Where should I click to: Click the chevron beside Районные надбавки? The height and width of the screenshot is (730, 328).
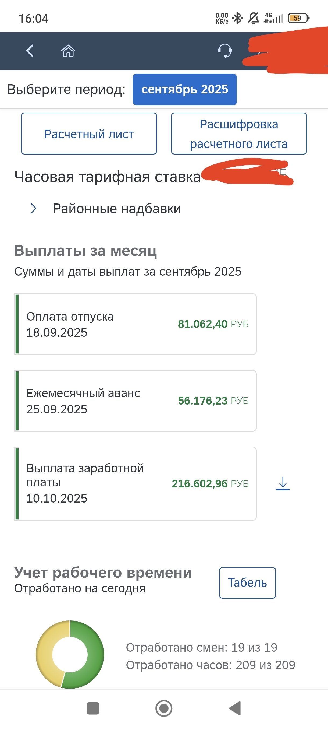click(34, 209)
